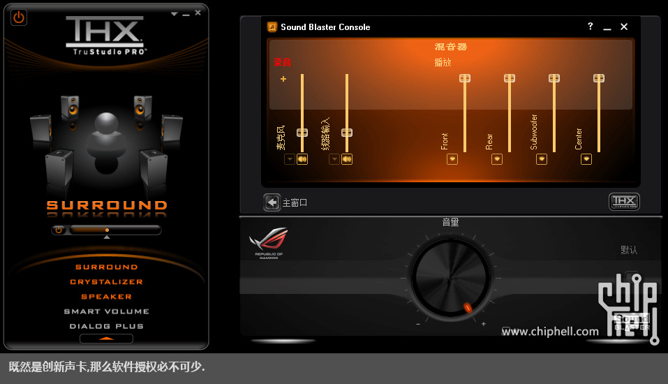
Task: Adjust the 麦克风 microphone volume slider
Action: 302,133
